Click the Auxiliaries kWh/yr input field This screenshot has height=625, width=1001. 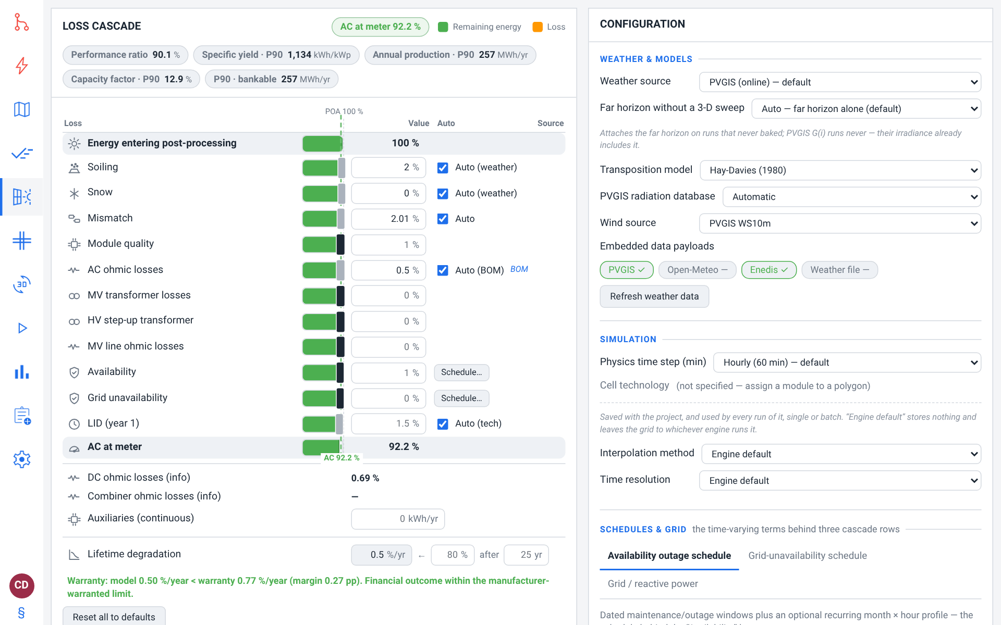click(x=398, y=519)
